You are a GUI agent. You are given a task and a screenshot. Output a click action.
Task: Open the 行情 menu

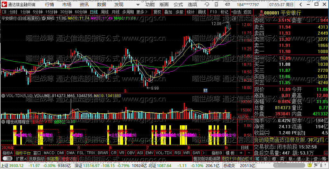(49, 4)
